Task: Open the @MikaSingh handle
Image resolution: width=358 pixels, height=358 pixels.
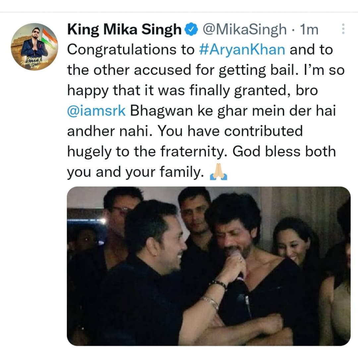Action: pyautogui.click(x=244, y=30)
